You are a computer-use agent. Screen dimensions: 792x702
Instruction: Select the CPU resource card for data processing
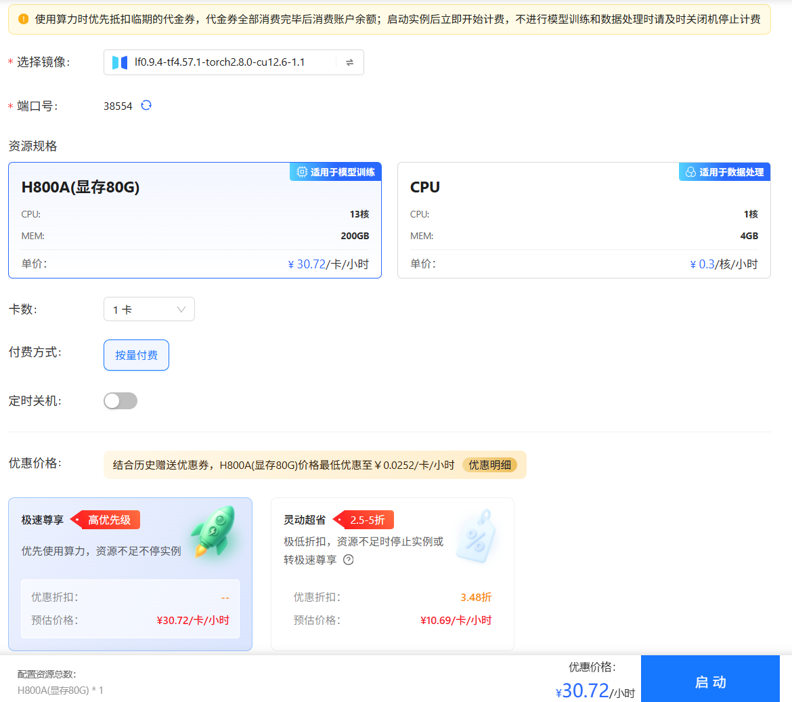coord(584,220)
